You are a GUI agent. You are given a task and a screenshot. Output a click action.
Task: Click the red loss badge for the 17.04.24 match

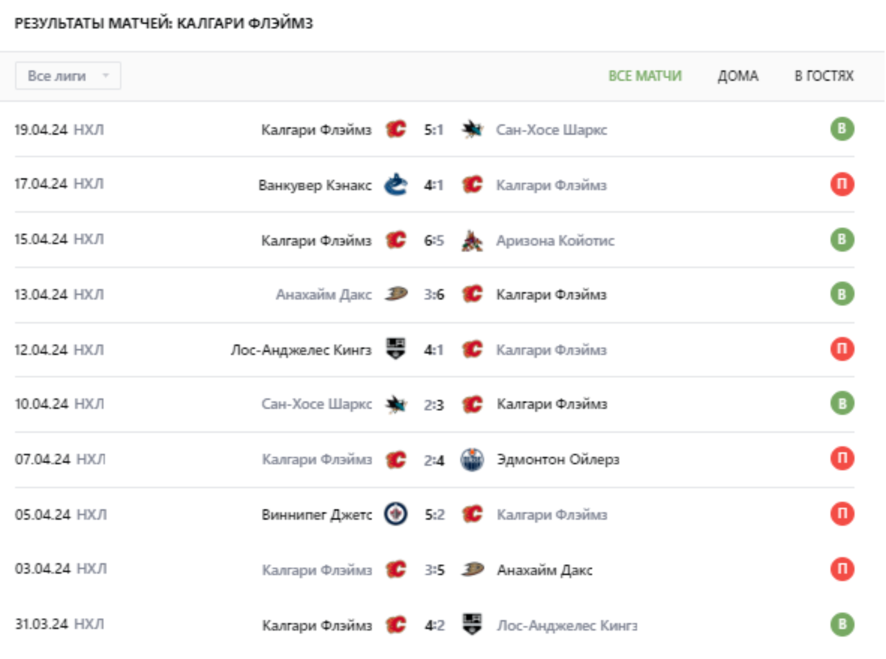[842, 185]
